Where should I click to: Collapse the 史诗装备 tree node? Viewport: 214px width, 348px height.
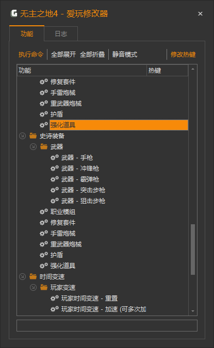[x=22, y=136]
